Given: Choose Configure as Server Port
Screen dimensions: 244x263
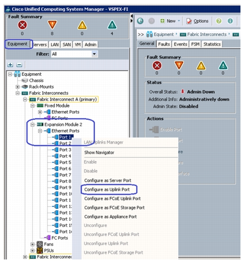Looking at the screenshot, I should (108, 180).
